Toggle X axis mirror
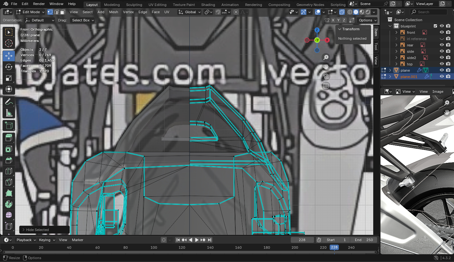The width and height of the screenshot is (454, 262). (333, 20)
